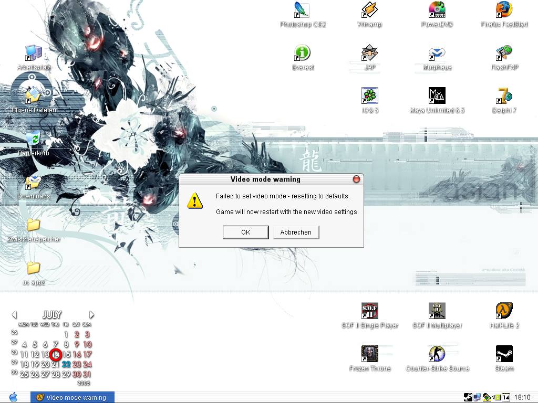
Task: Open the Photoshop CS2 desktop shortcut
Action: [x=302, y=10]
